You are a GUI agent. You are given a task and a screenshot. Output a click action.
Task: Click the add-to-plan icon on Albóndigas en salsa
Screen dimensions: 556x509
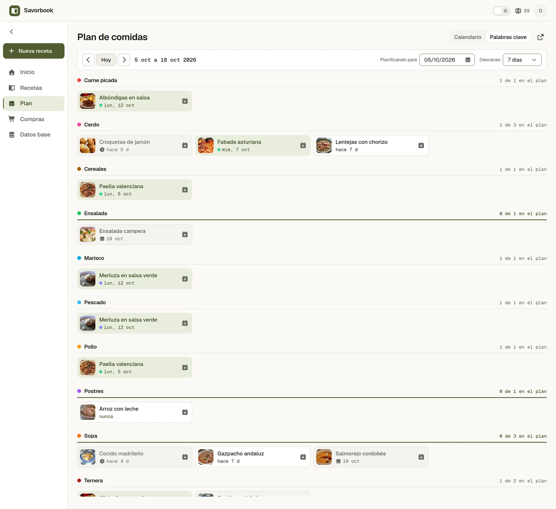pyautogui.click(x=185, y=101)
